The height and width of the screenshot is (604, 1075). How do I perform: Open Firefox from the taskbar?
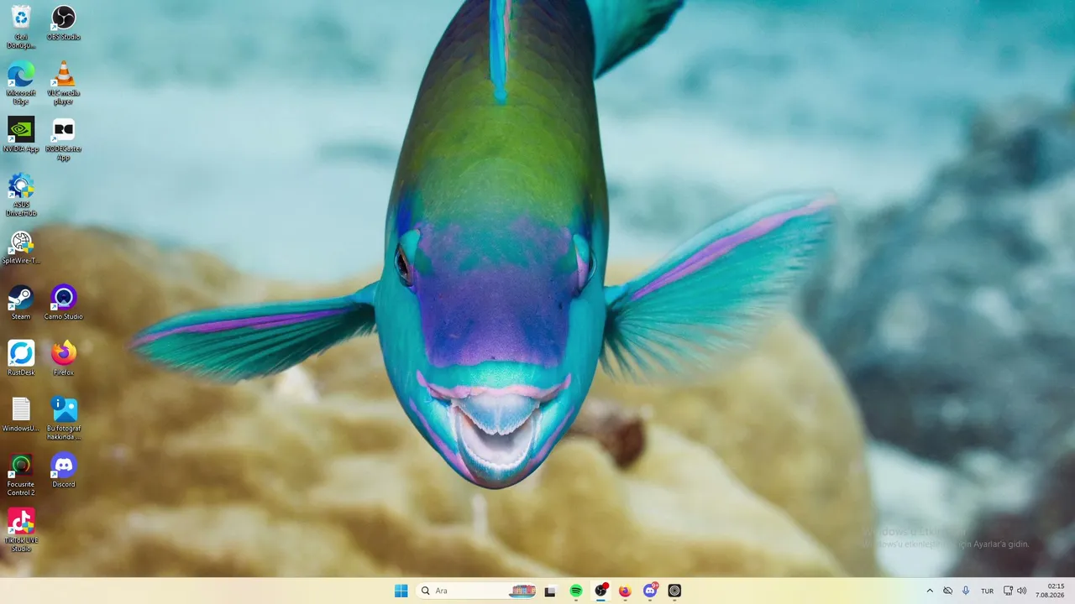click(x=625, y=591)
